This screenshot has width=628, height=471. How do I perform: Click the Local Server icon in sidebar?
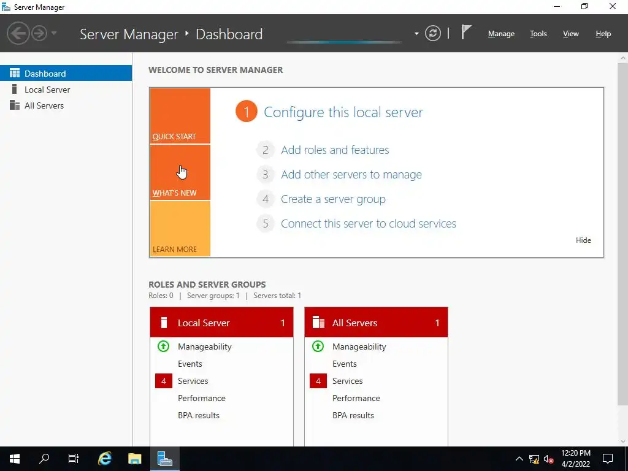click(15, 89)
